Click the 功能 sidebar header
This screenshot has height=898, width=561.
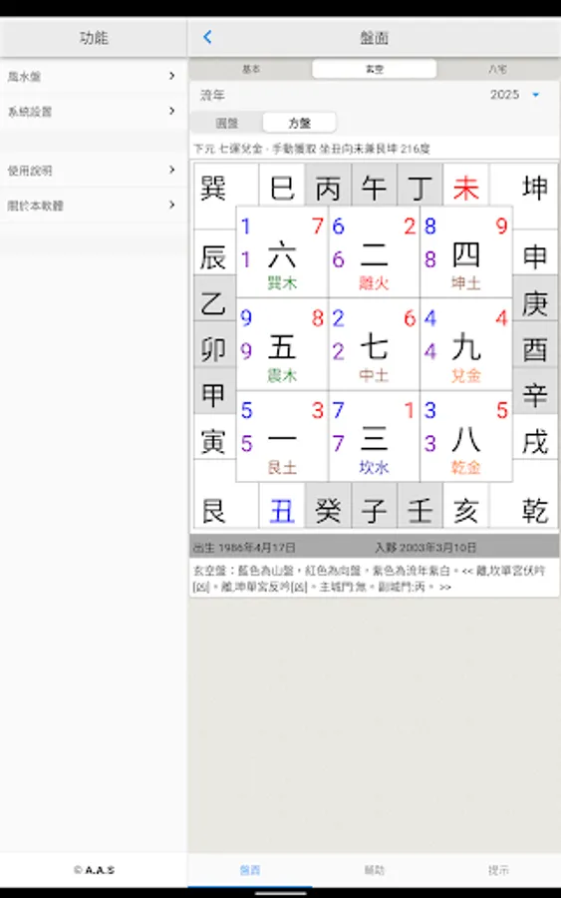coord(94,38)
